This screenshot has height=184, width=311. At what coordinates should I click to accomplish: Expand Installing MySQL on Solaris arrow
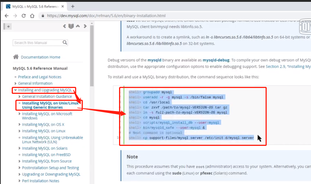coord(19,148)
